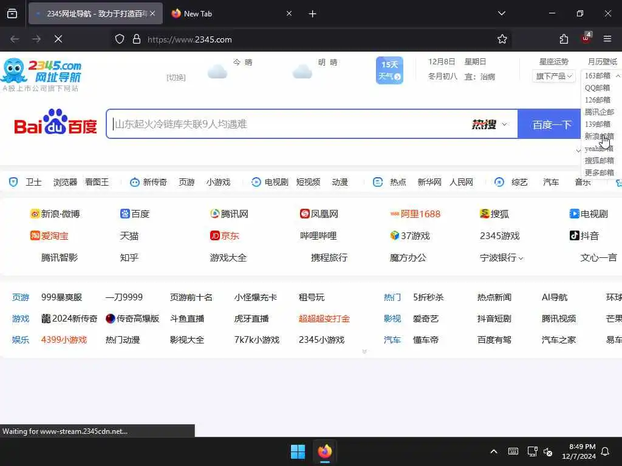622x466 pixels.
Task: Open the list all tabs dropdown arrow
Action: click(x=502, y=13)
